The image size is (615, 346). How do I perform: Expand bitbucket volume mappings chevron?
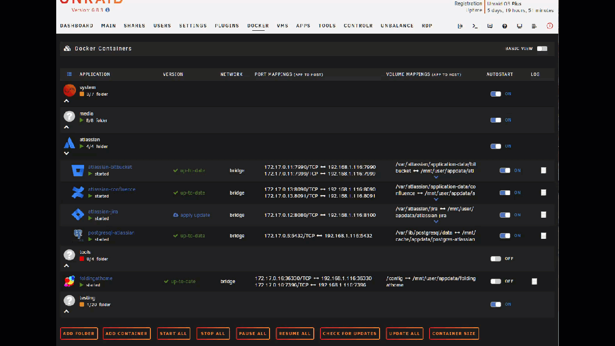[436, 177]
